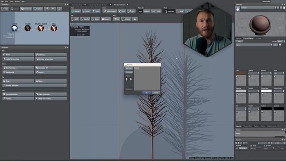Move material up with the up arrow

click(x=127, y=79)
